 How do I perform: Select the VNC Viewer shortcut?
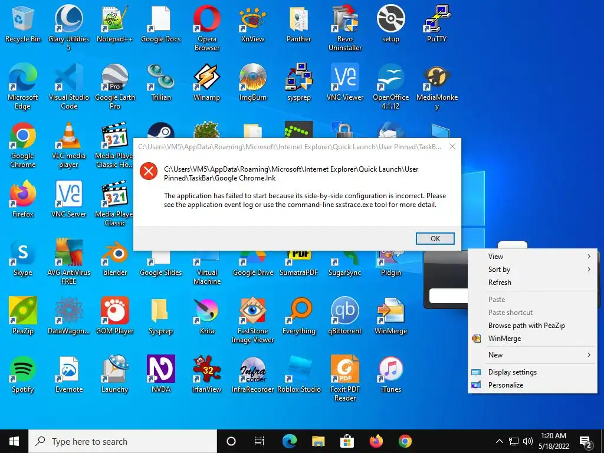[x=344, y=83]
